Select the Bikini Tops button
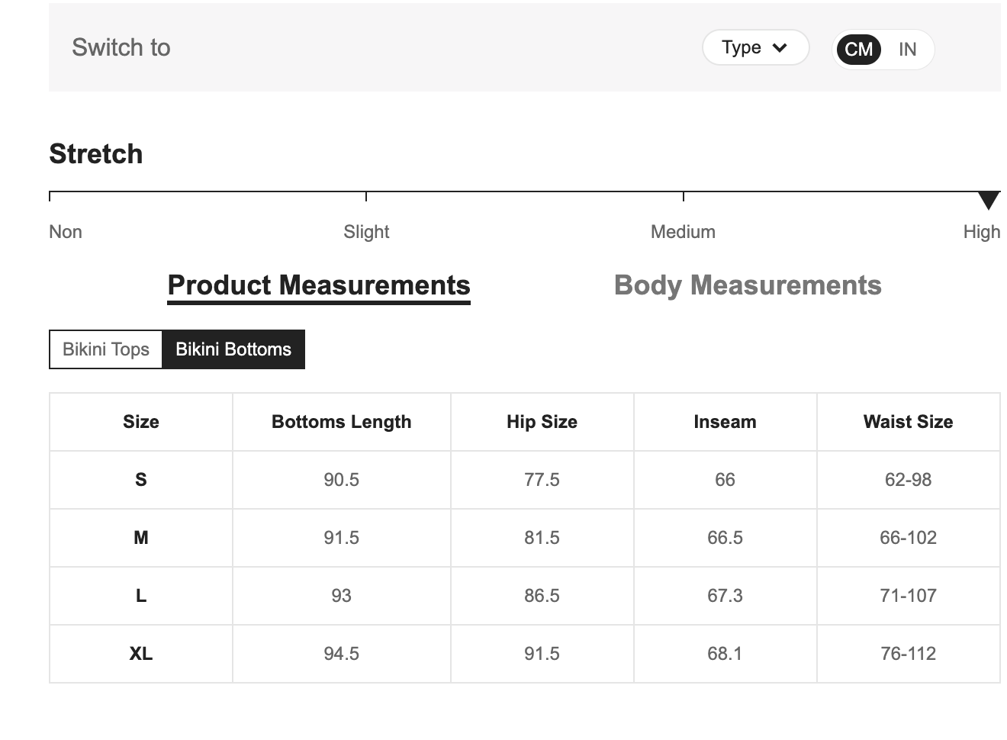1007x740 pixels. click(106, 349)
